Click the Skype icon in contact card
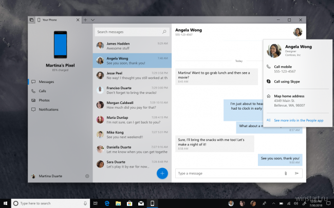 269,81
